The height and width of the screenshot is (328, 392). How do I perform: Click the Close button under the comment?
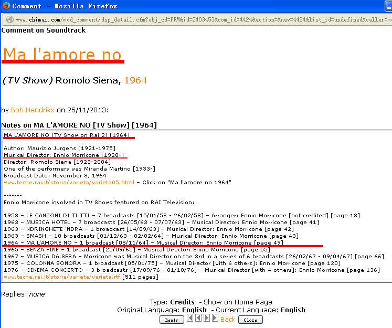pyautogui.click(x=250, y=320)
